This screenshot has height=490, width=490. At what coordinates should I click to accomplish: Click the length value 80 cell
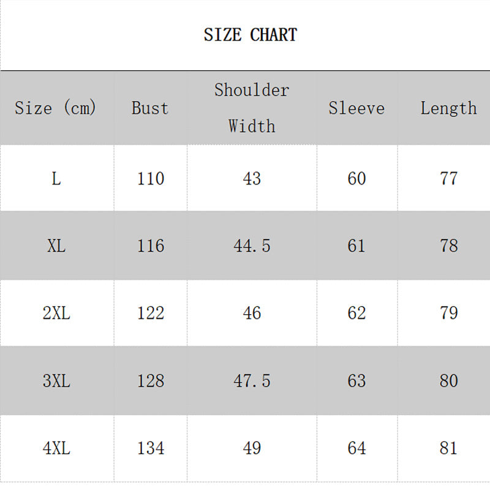point(449,381)
